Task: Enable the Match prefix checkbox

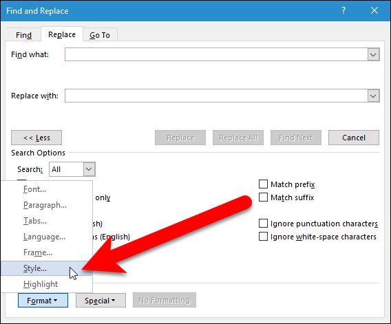Action: 263,184
